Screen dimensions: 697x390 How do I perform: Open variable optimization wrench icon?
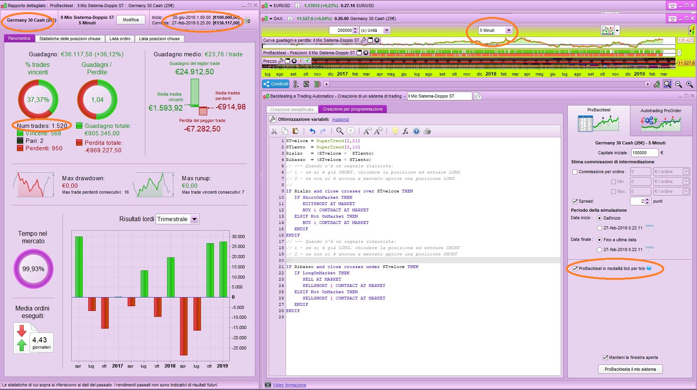[272, 119]
